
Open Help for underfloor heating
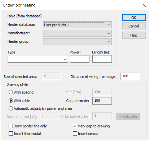pyautogui.click(x=134, y=35)
